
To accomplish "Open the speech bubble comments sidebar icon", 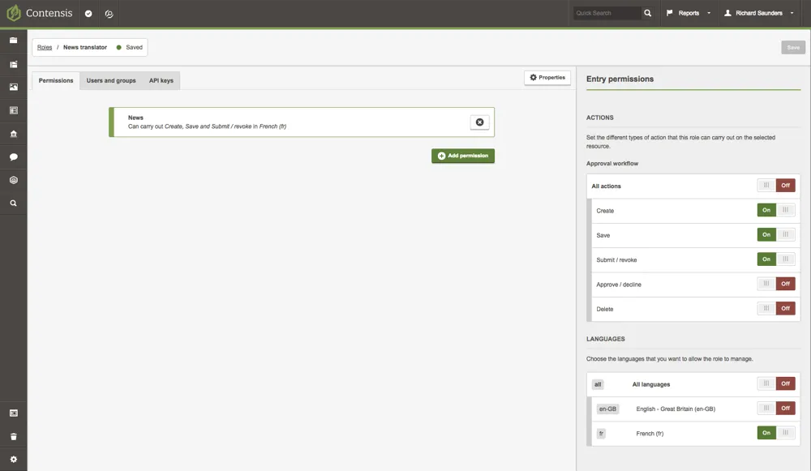I will point(14,156).
